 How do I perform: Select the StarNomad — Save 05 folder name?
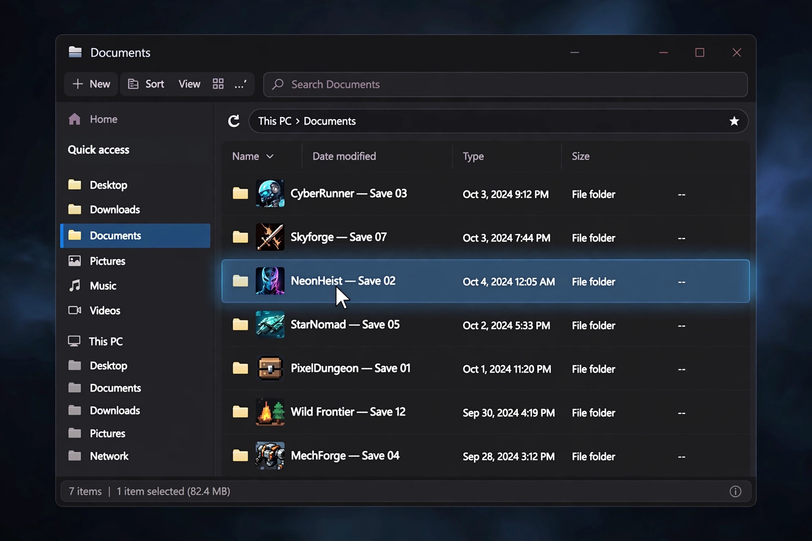click(x=345, y=324)
